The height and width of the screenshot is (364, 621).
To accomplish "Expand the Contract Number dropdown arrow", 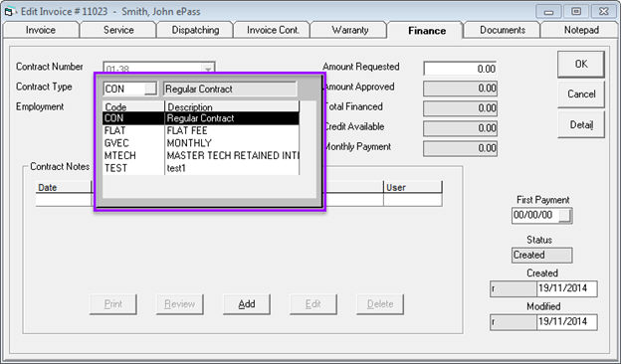I will [x=208, y=69].
